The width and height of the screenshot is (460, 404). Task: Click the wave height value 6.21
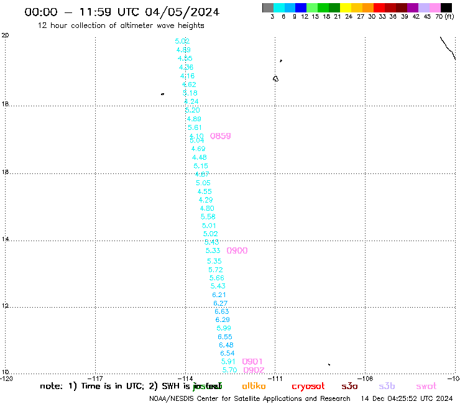click(x=219, y=295)
